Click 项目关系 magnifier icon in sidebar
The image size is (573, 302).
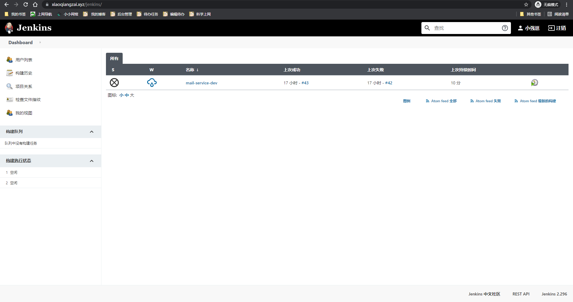10,86
